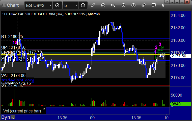The height and width of the screenshot is (121, 192).
Task: Expand the ES U6=2 symbol dropdown arrow
Action: (50, 5)
